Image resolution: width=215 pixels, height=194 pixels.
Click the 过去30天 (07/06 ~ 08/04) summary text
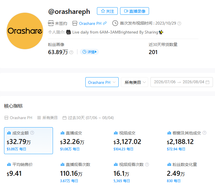click(x=91, y=118)
